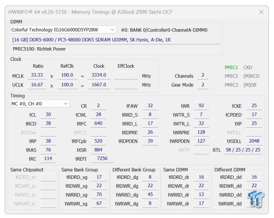Expand the MC #0, CH #0 timing dropdown
This screenshot has width=274, height=218.
point(40,104)
